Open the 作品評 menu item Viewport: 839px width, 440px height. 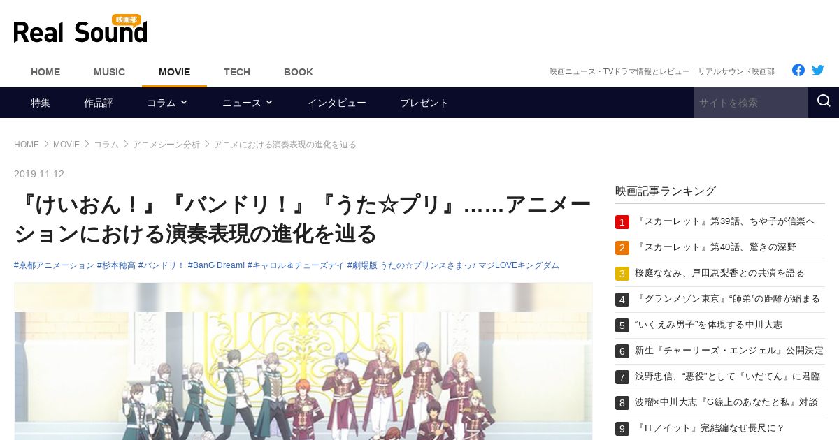pyautogui.click(x=99, y=103)
